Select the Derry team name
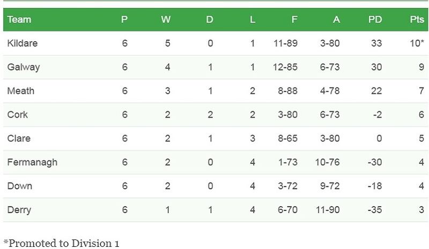The height and width of the screenshot is (249, 429). (19, 210)
